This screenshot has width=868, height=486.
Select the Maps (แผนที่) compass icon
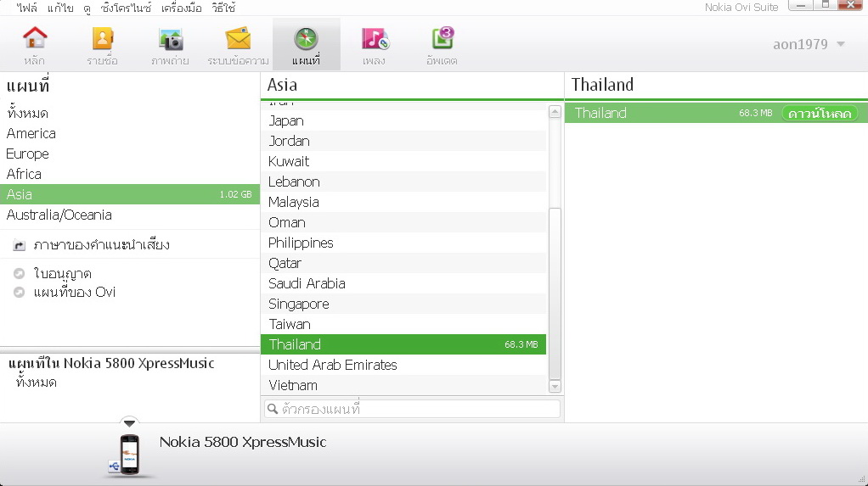pos(306,39)
